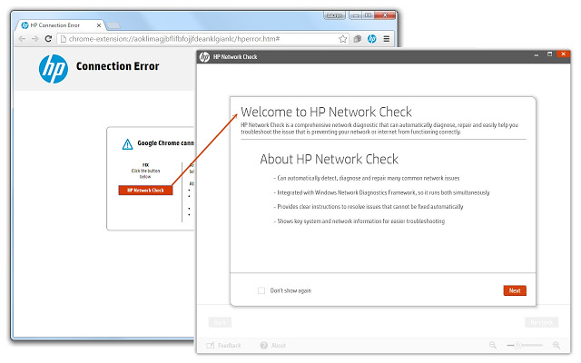The image size is (581, 363).
Task: Adjust the zoom slider handle
Action: pos(517,345)
